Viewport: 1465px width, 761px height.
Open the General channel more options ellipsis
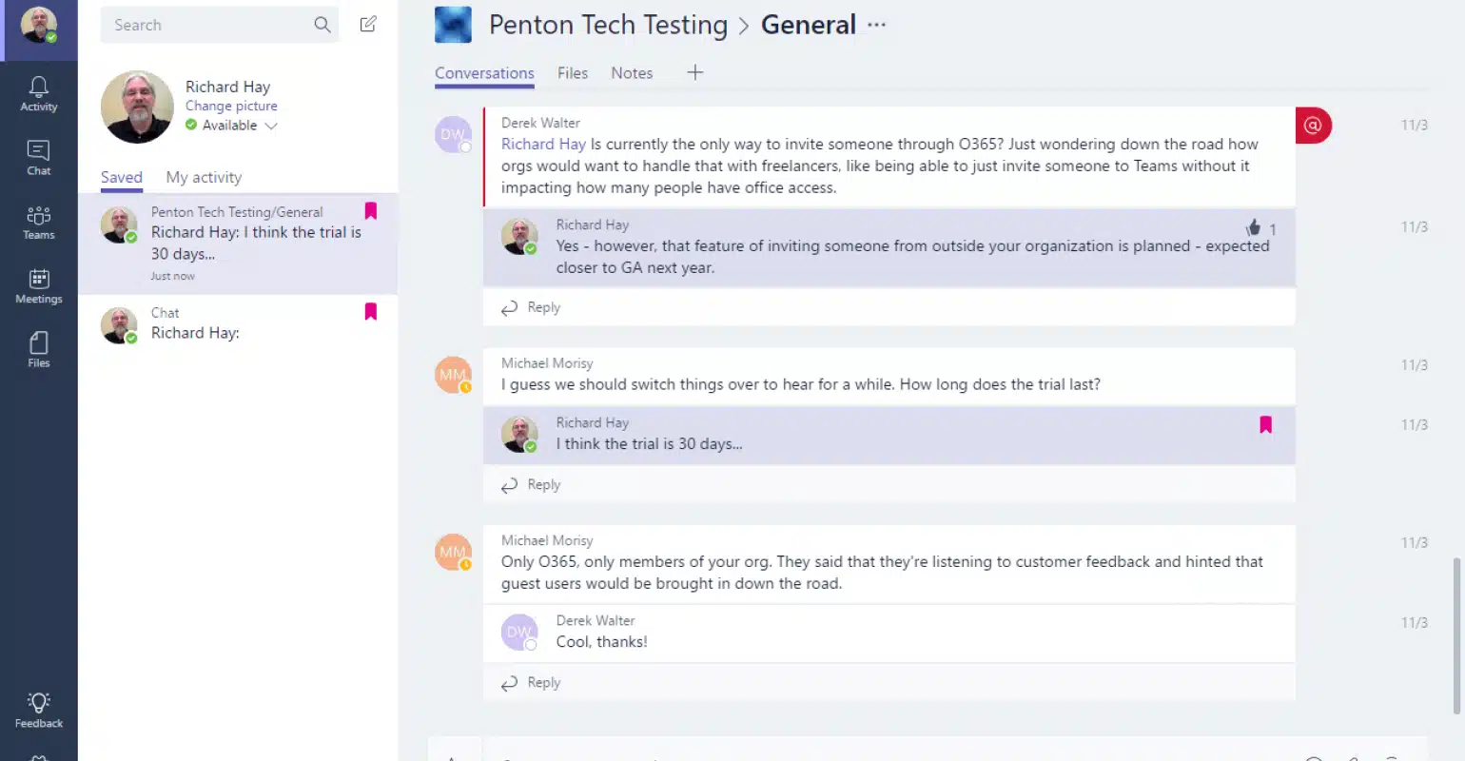click(876, 25)
